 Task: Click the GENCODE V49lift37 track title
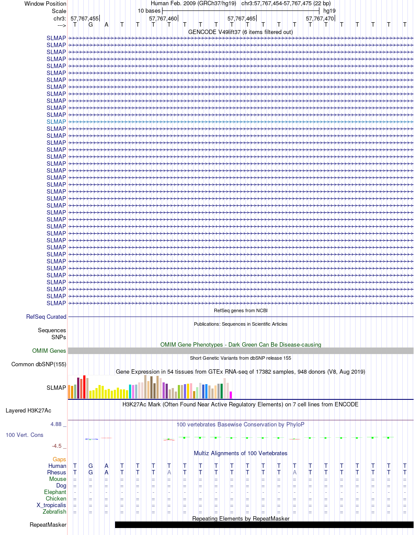tap(241, 32)
